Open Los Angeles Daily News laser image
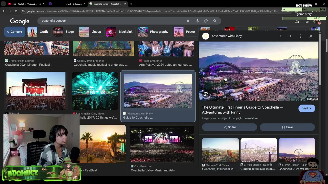The height and width of the screenshot is (184, 328). [95, 91]
